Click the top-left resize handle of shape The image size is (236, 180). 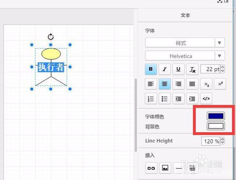click(32, 45)
